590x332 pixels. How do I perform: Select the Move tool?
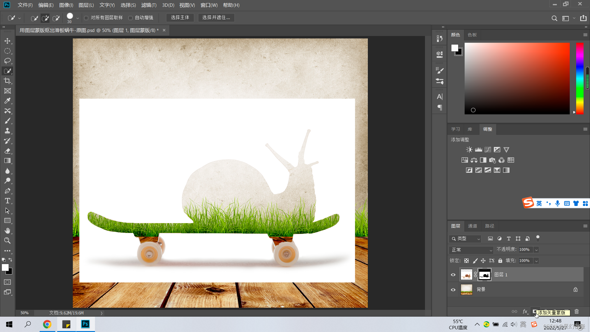[x=7, y=41]
